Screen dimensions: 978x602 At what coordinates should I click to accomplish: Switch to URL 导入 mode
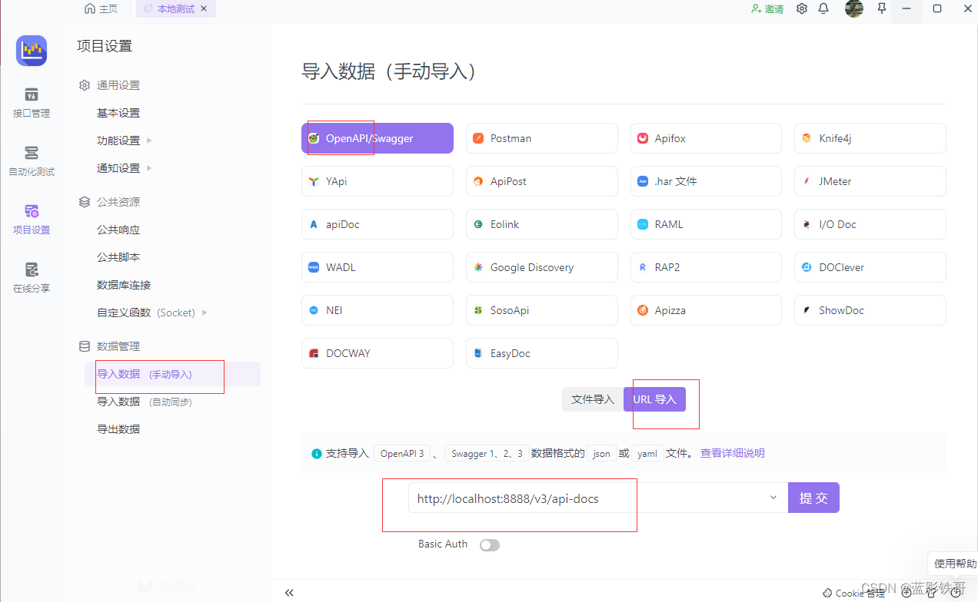(654, 399)
